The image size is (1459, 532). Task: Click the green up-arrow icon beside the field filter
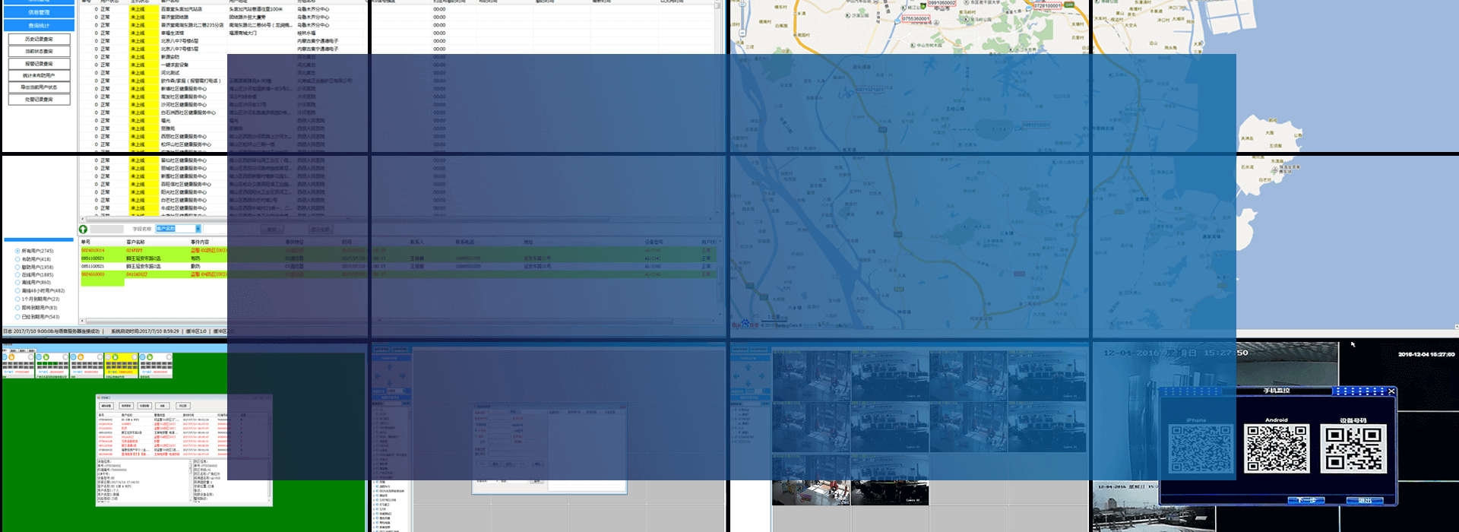pos(84,229)
